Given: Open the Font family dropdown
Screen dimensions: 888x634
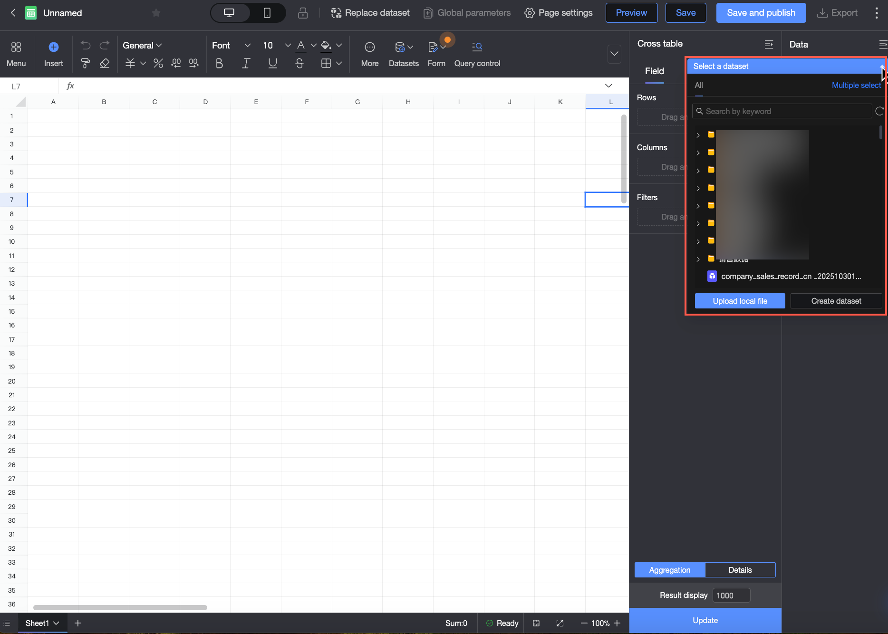Looking at the screenshot, I should tap(232, 45).
